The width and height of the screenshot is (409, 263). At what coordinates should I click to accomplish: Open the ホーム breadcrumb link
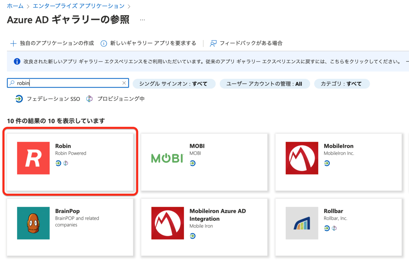tap(15, 6)
